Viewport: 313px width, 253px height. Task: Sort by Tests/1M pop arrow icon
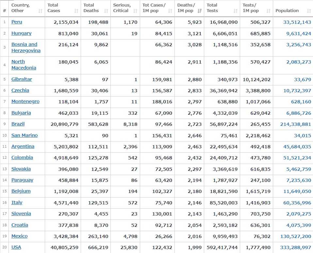pyautogui.click(x=268, y=11)
